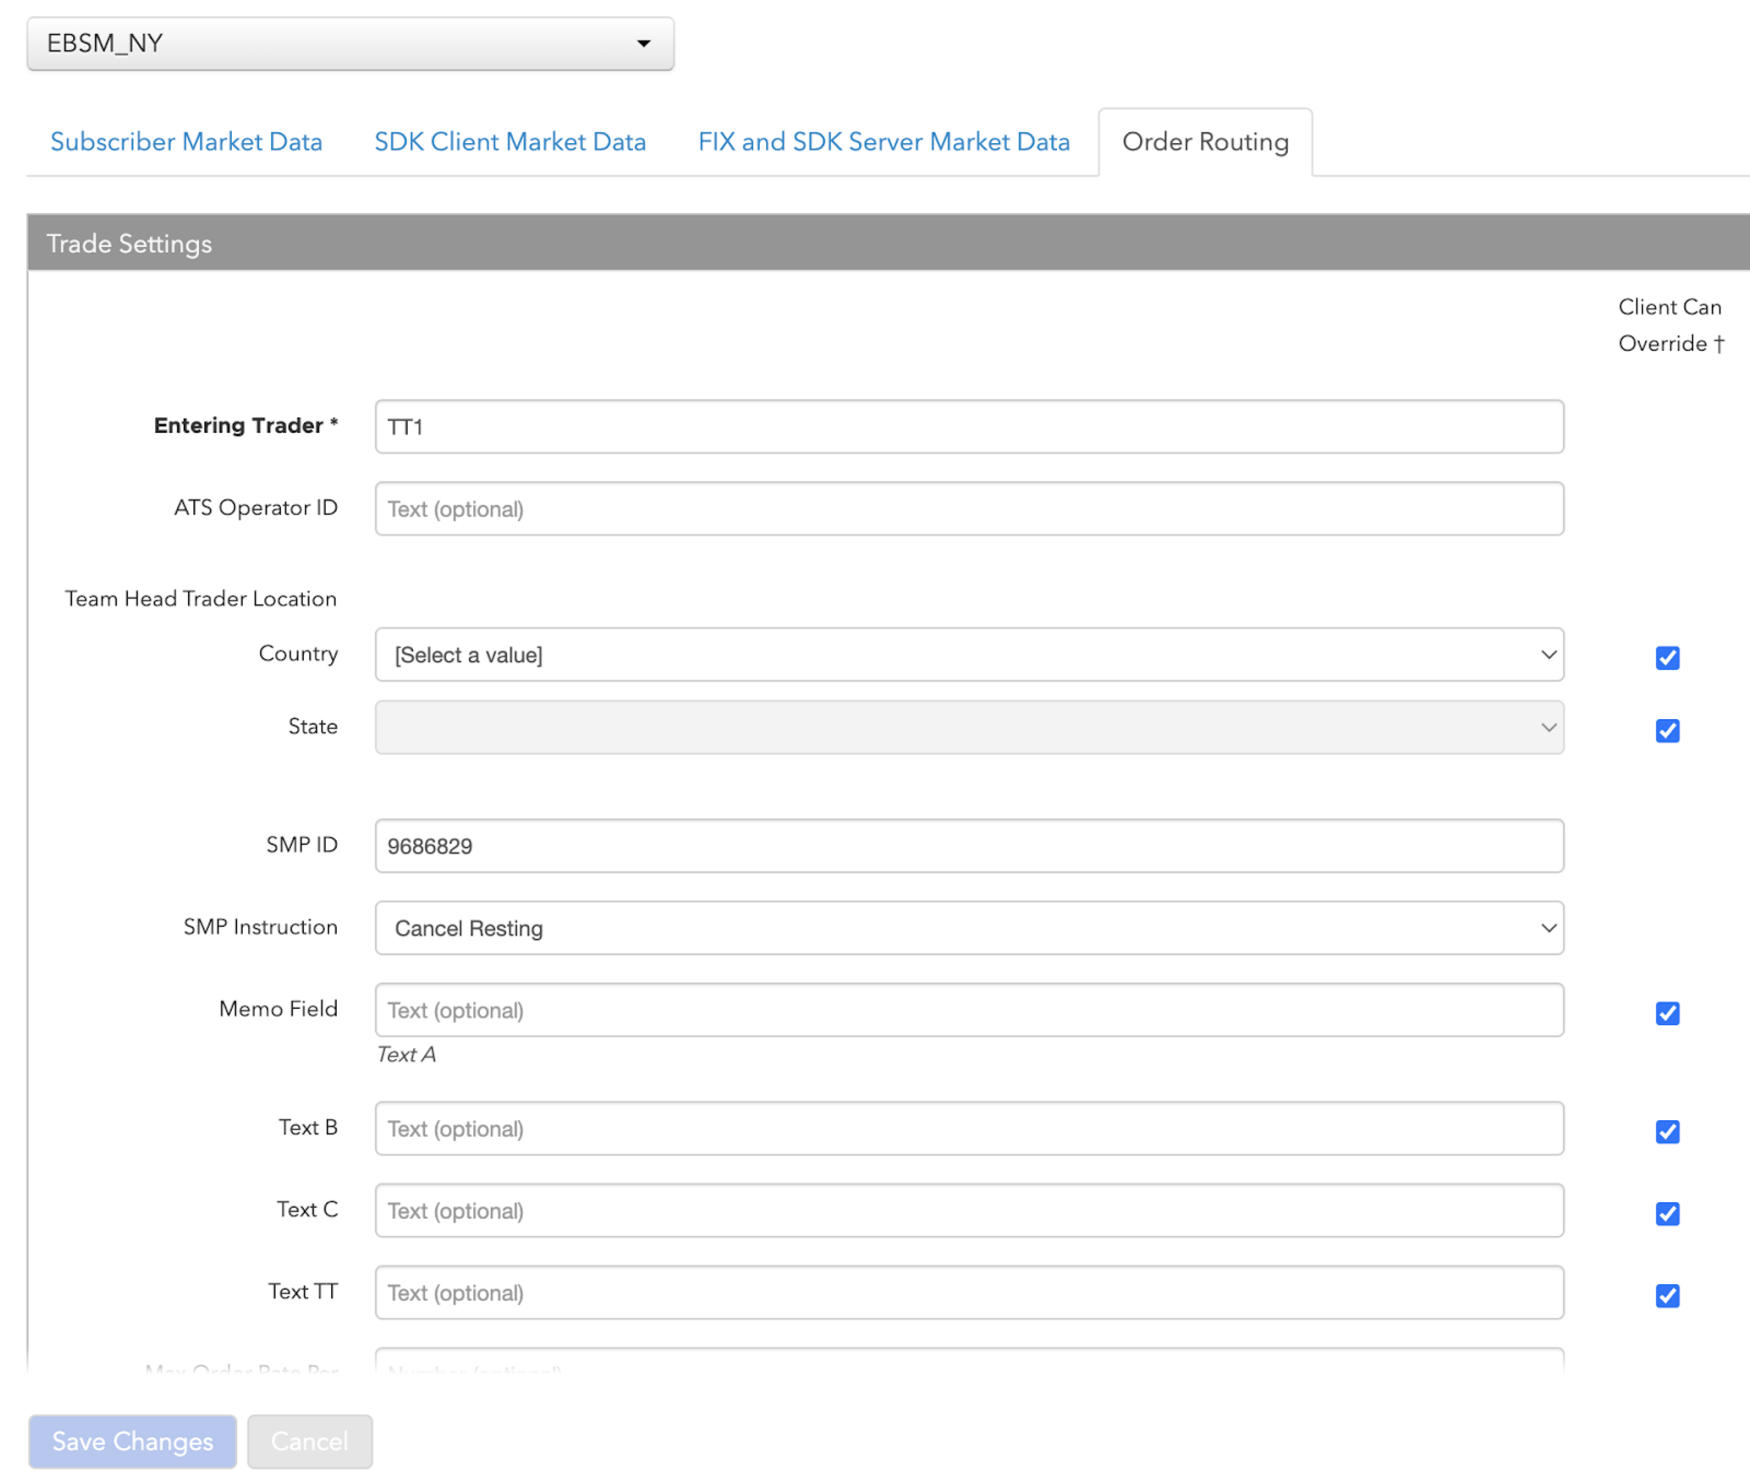Focus the Memo Field text input
Image resolution: width=1750 pixels, height=1482 pixels.
(x=968, y=1010)
